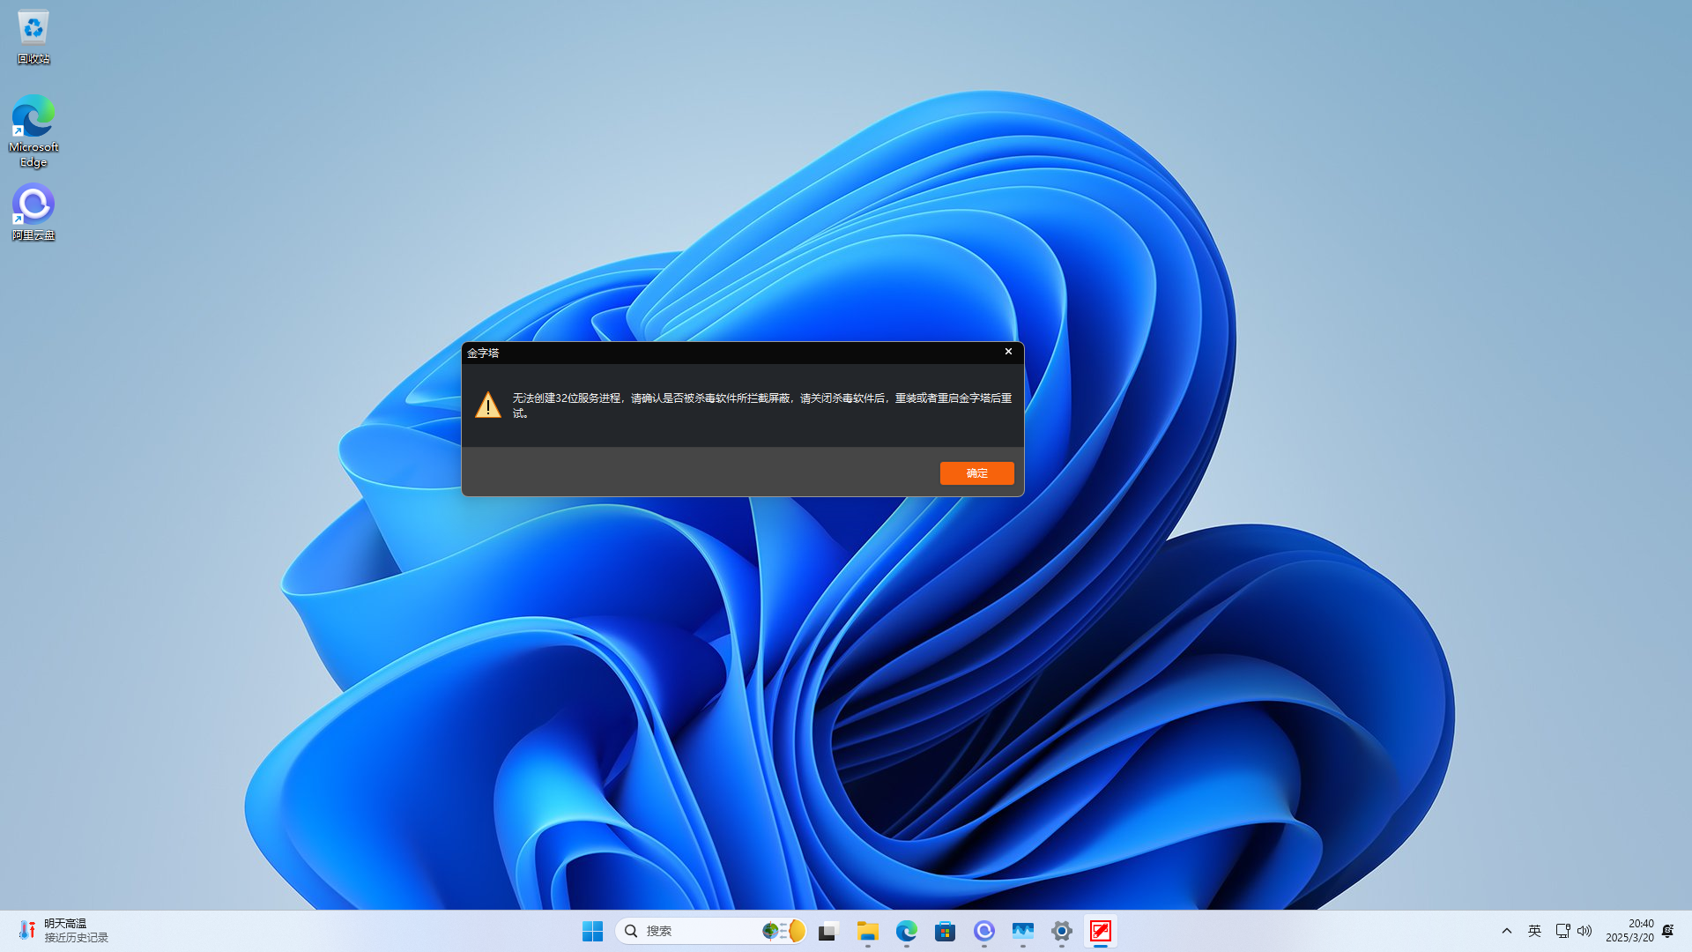Open the Windows Start menu

592,931
